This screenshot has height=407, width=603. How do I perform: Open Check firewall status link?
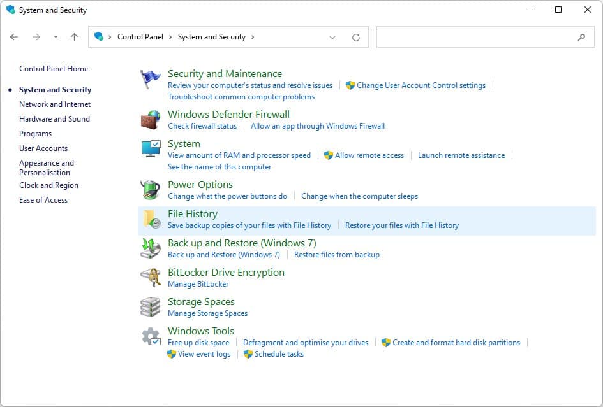coord(202,126)
